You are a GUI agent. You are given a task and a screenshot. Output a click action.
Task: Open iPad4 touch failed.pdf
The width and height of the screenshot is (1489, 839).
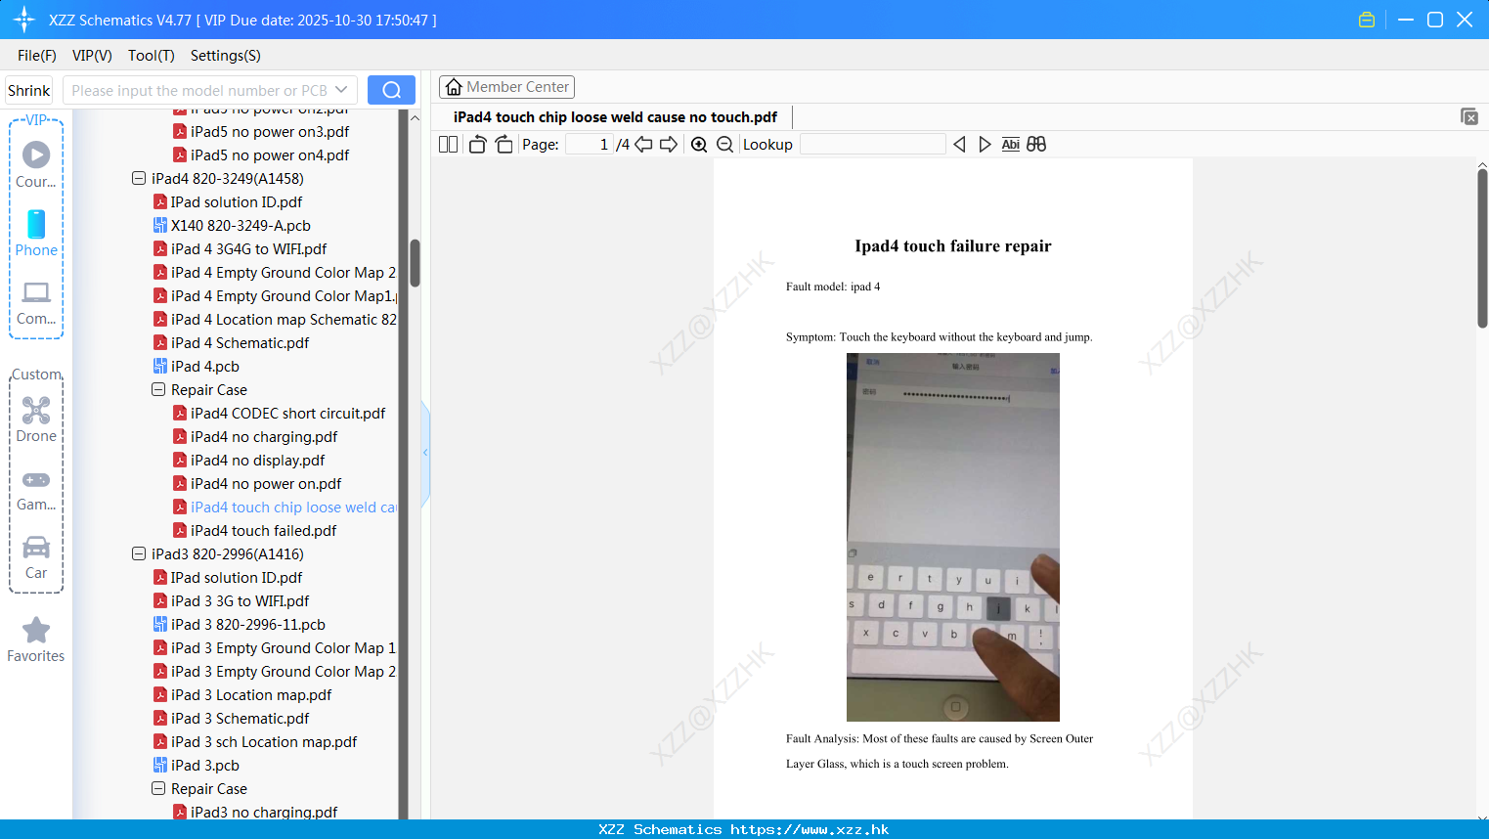coord(254,531)
